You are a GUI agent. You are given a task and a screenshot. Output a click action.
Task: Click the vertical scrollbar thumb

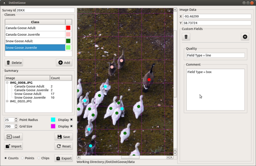(x=175, y=64)
